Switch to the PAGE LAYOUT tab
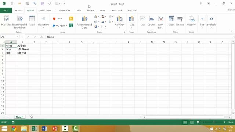This screenshot has height=132, width=235. click(x=47, y=11)
